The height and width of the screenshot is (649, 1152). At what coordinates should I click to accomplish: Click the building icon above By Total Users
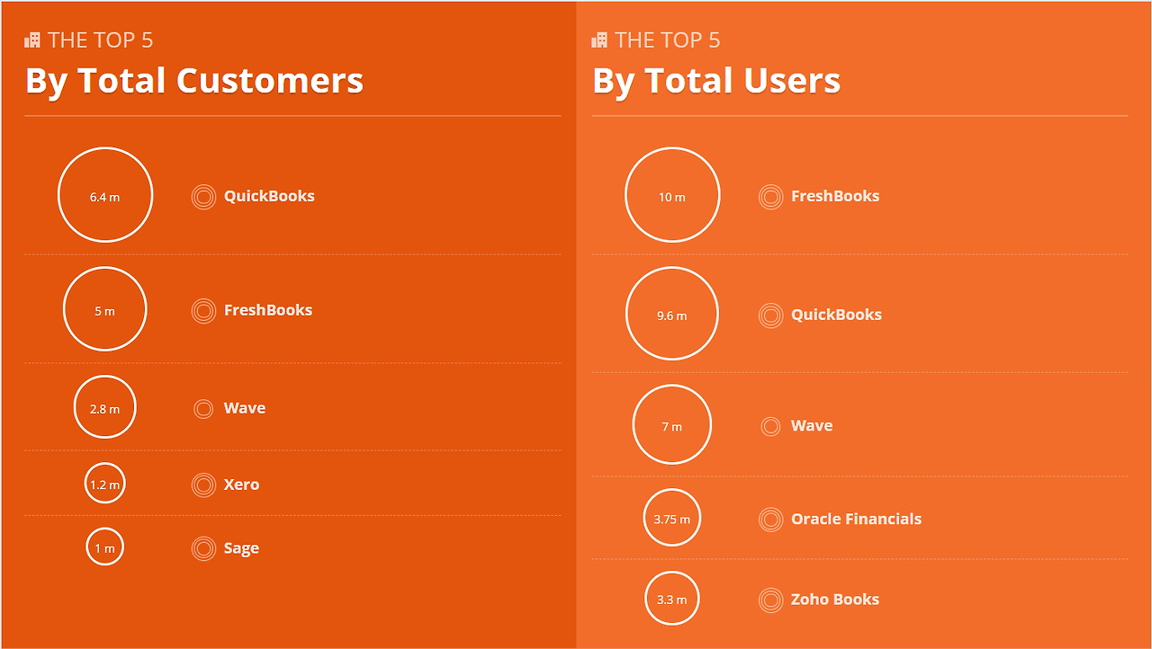(599, 40)
